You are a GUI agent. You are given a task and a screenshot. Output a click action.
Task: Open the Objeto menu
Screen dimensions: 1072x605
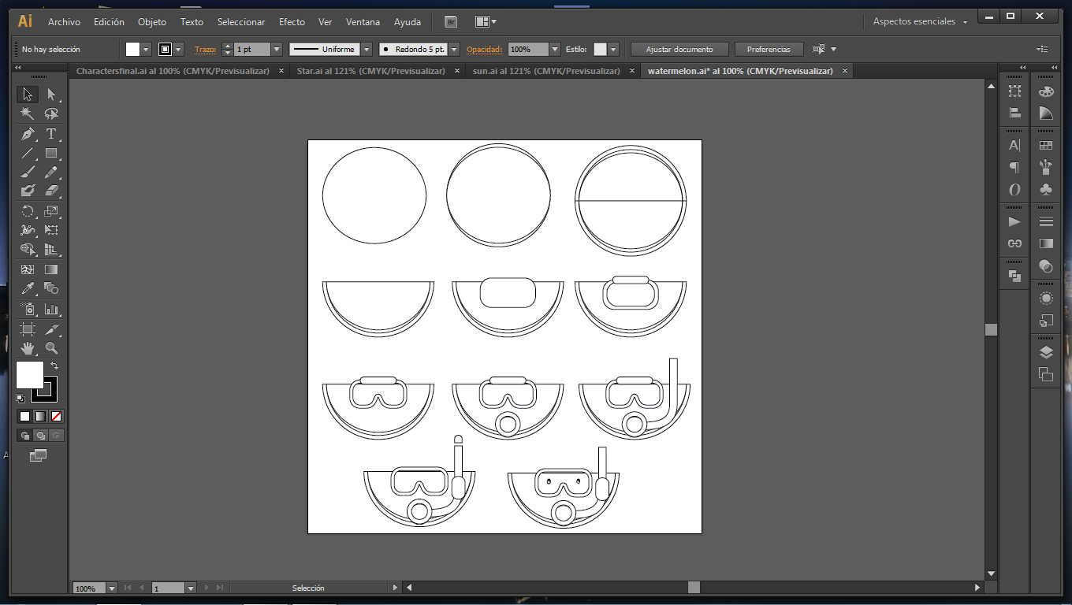pos(152,22)
